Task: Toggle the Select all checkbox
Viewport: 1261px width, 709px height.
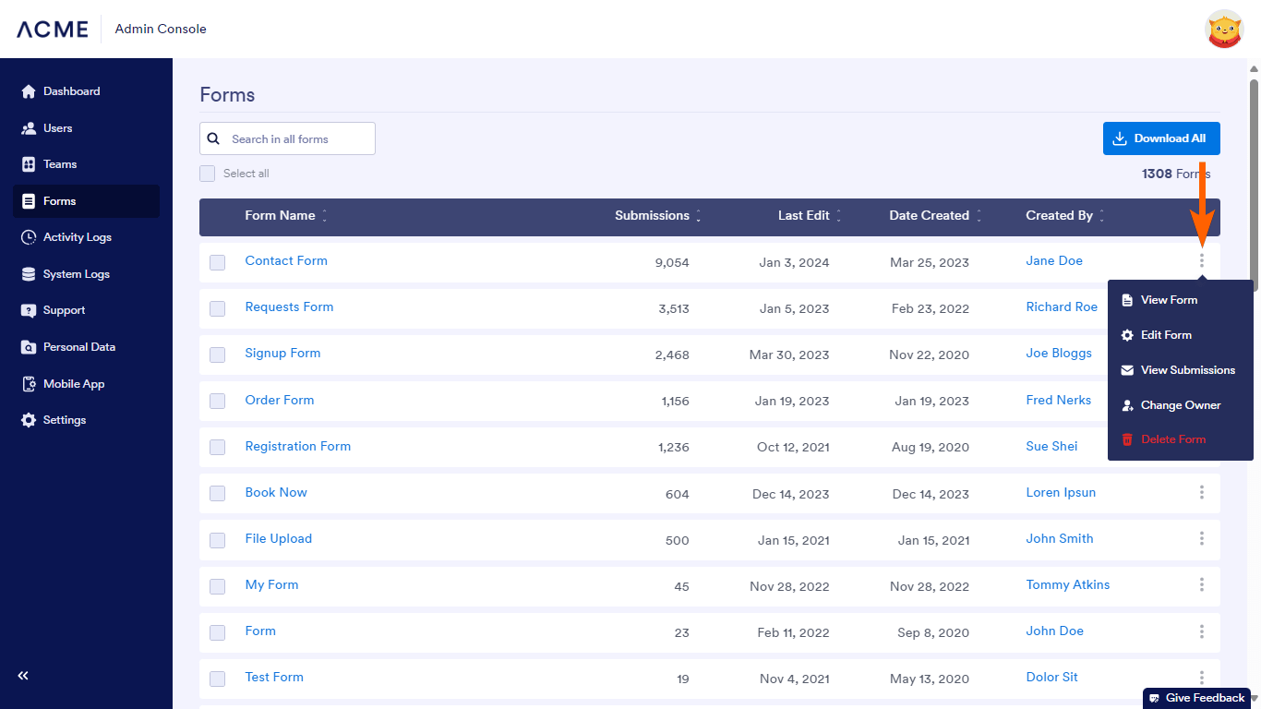Action: [x=208, y=174]
